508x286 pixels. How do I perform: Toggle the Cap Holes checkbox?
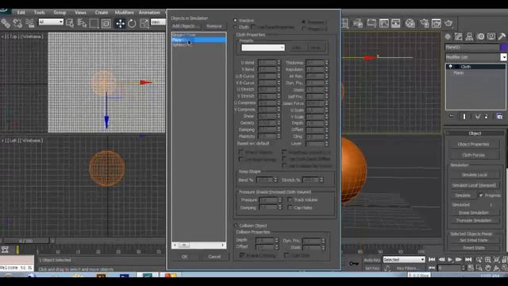291,207
